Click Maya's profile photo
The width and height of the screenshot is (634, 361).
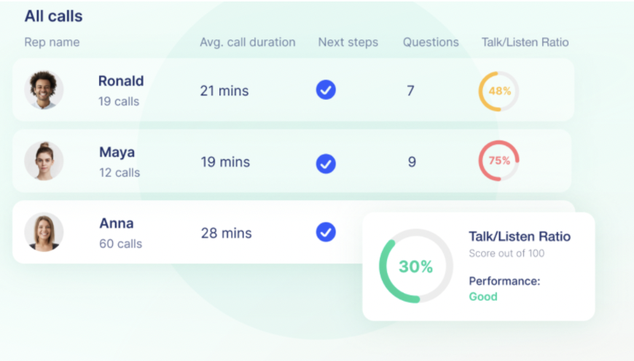(44, 162)
